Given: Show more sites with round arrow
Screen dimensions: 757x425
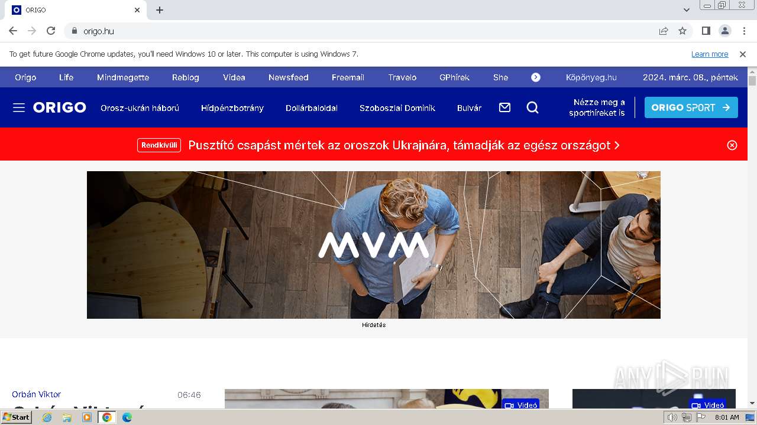Looking at the screenshot, I should tap(536, 77).
